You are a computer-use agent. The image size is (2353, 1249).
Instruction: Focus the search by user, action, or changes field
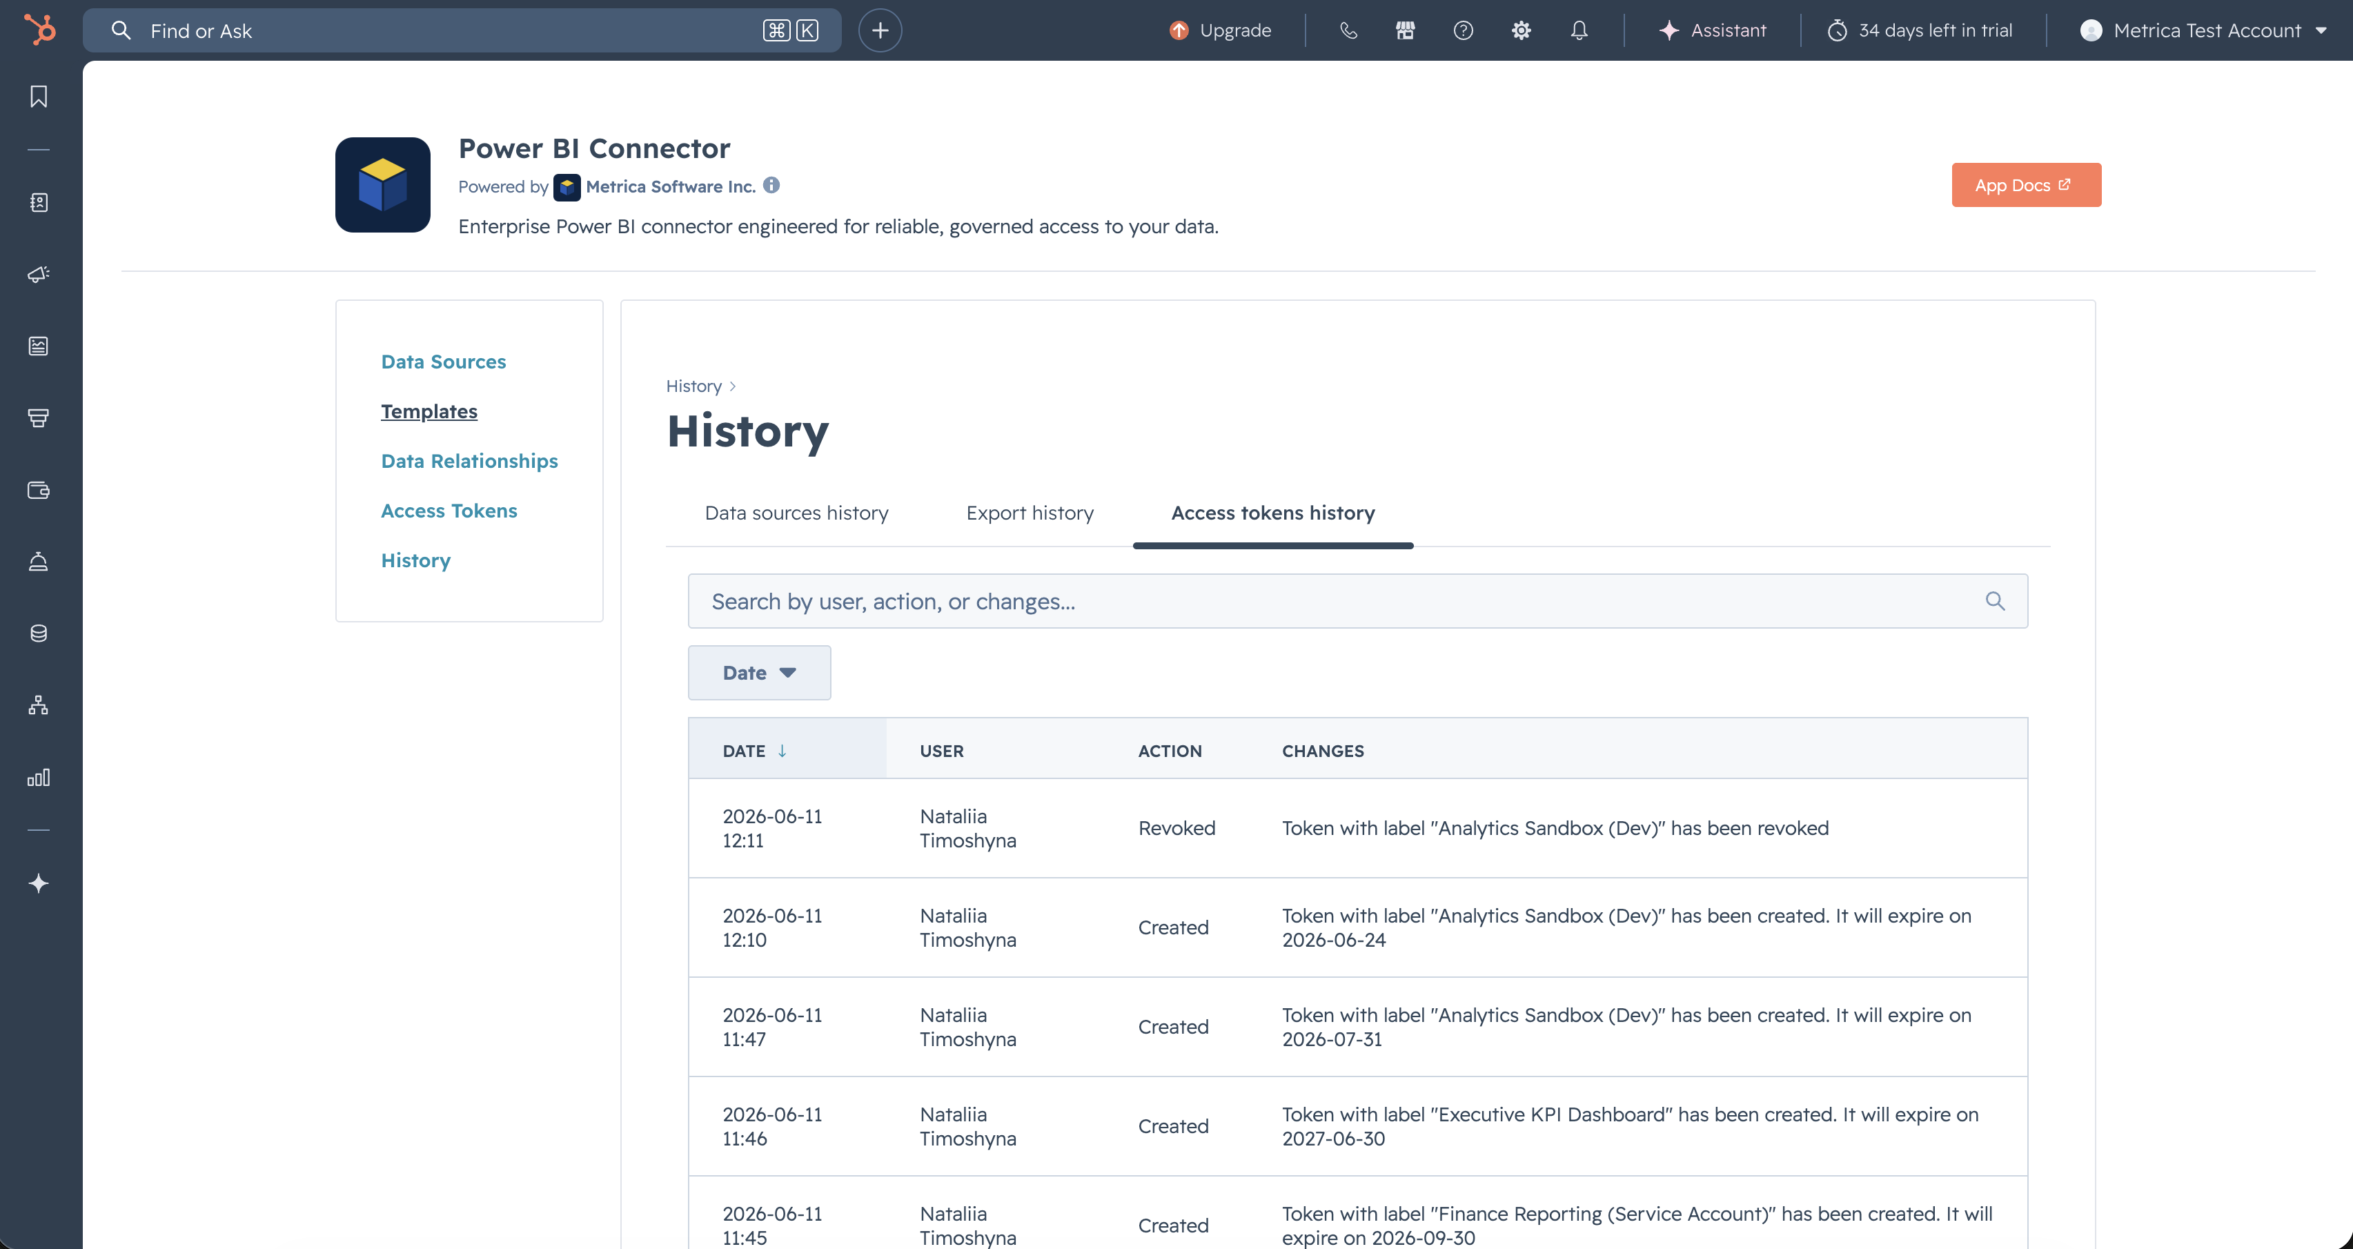point(1357,601)
